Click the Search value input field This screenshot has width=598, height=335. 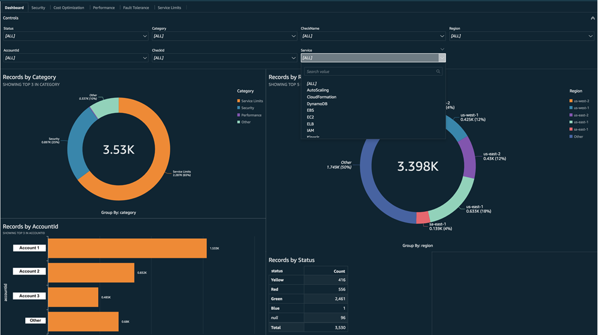click(370, 72)
